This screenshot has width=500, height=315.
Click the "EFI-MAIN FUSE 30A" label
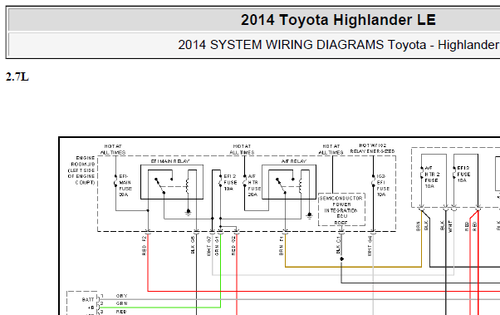tap(125, 185)
